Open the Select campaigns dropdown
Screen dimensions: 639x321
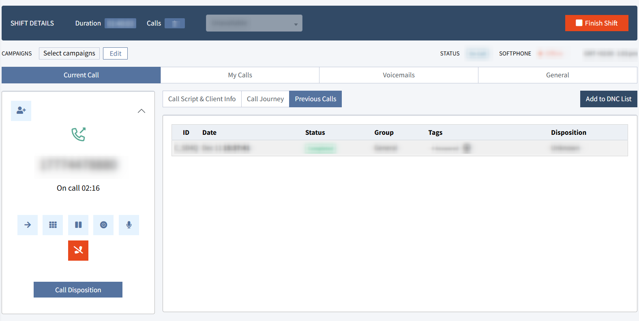[69, 53]
